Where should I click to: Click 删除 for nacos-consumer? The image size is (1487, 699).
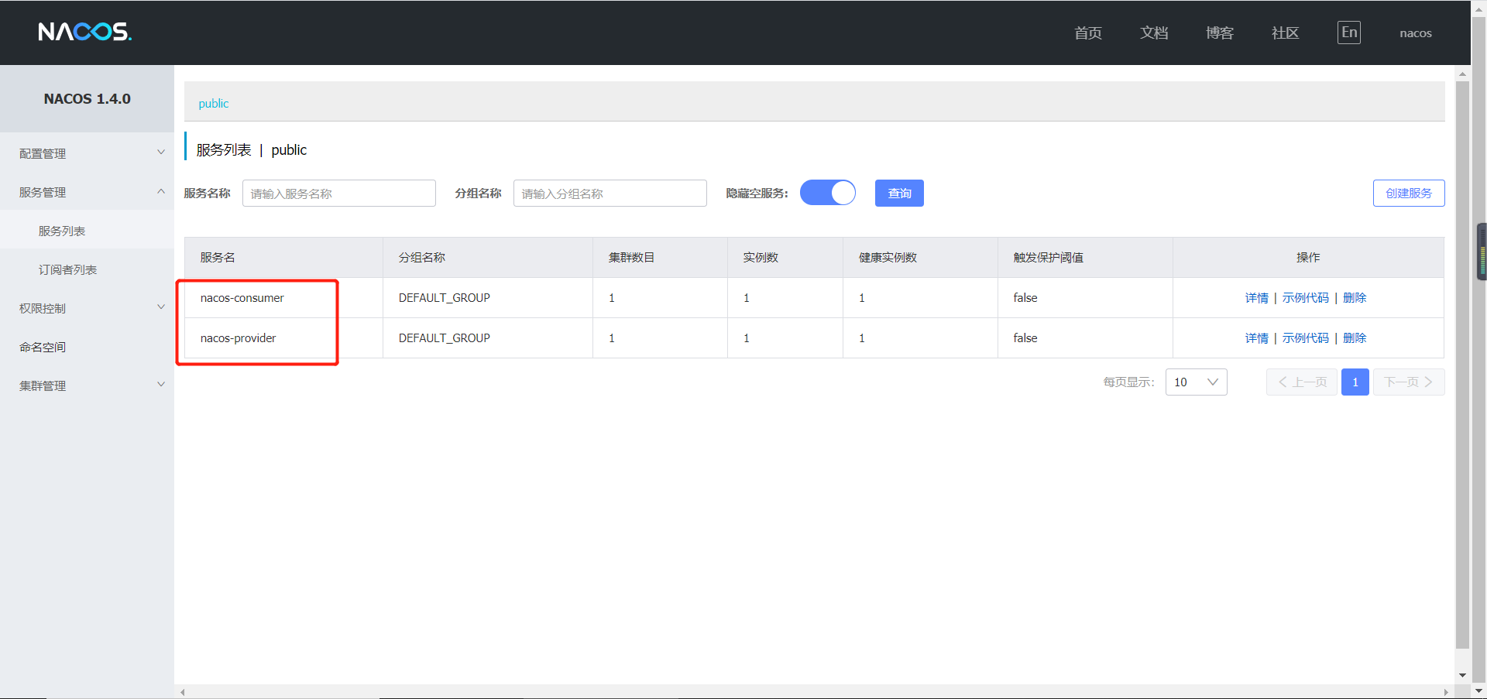click(1355, 298)
